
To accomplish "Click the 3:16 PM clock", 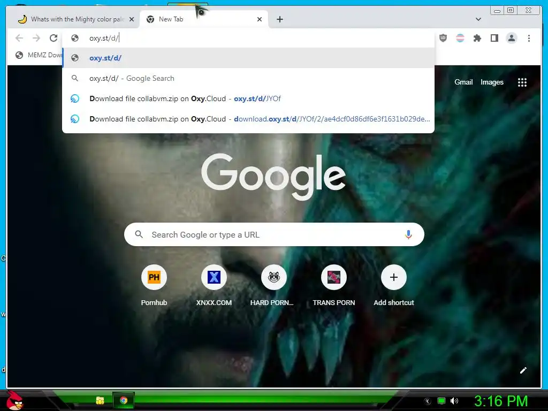I will click(501, 401).
